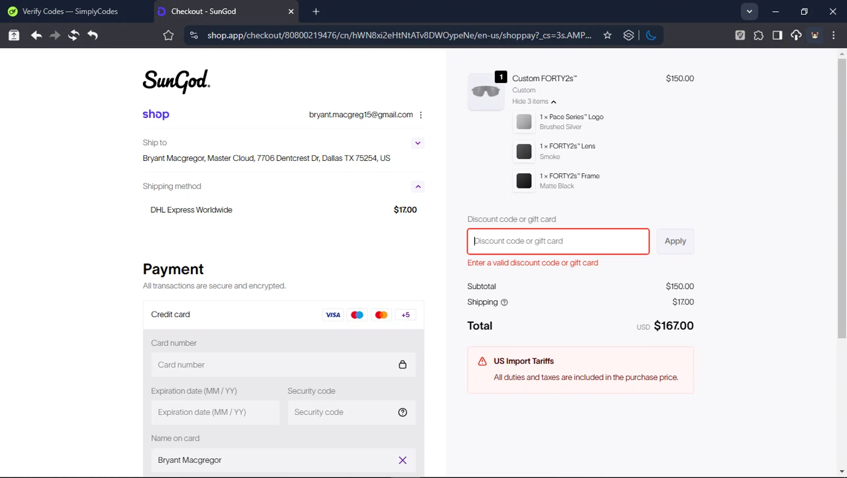
Task: Click the Total $167.00 amount
Action: pos(674,326)
